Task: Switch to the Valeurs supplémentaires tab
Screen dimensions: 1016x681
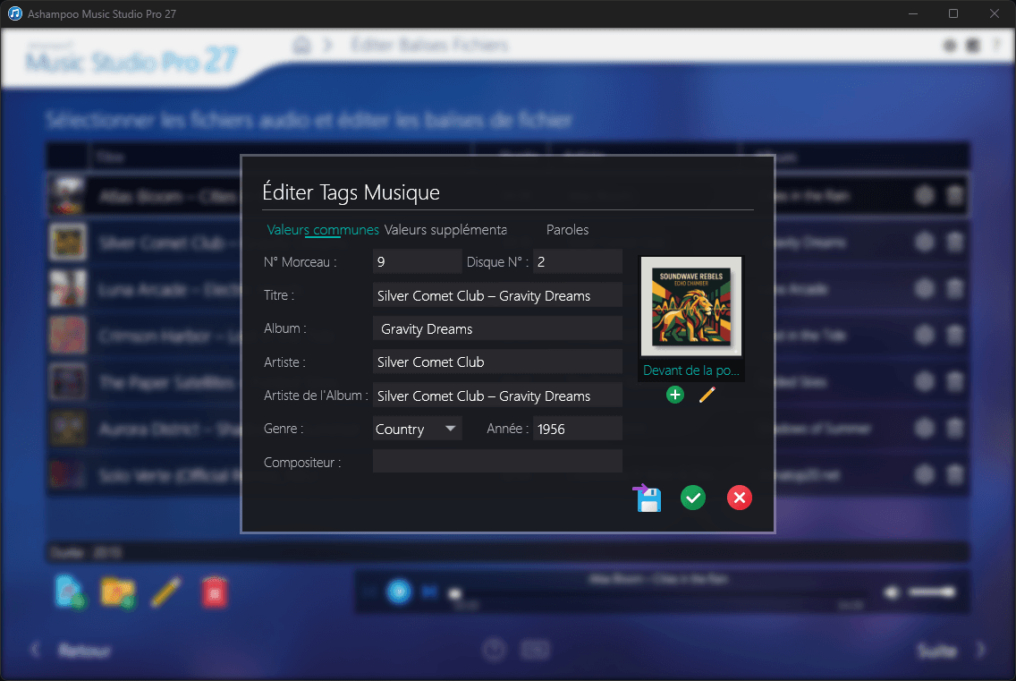Action: coord(445,230)
